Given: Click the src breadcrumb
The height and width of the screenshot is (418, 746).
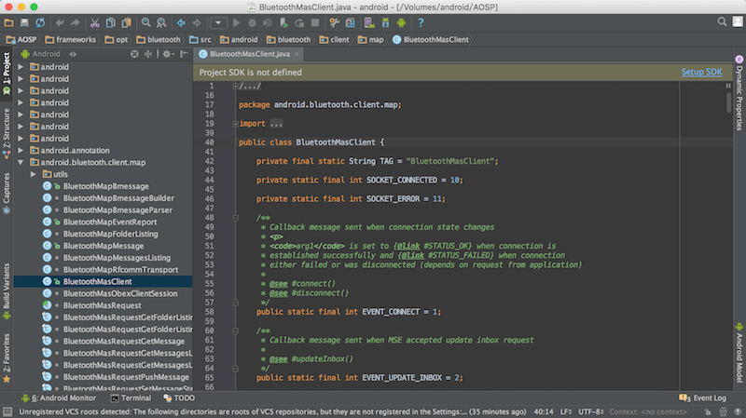Looking at the screenshot, I should tap(200, 39).
